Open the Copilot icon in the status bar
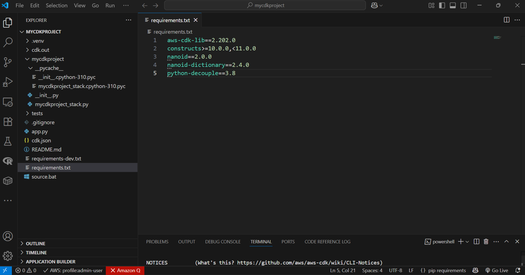Image resolution: width=525 pixels, height=275 pixels. (x=475, y=270)
